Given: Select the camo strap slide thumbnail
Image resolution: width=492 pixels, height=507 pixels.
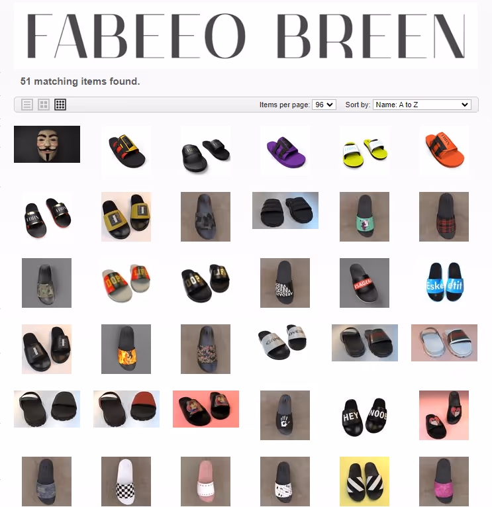Looking at the screenshot, I should tap(46, 283).
